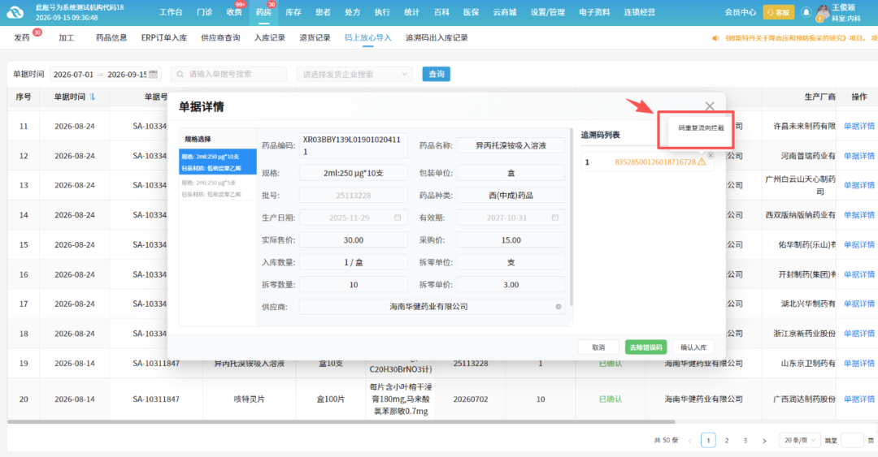The image size is (878, 457).
Task: Click the speaker announcement icon
Action: tap(715, 38)
